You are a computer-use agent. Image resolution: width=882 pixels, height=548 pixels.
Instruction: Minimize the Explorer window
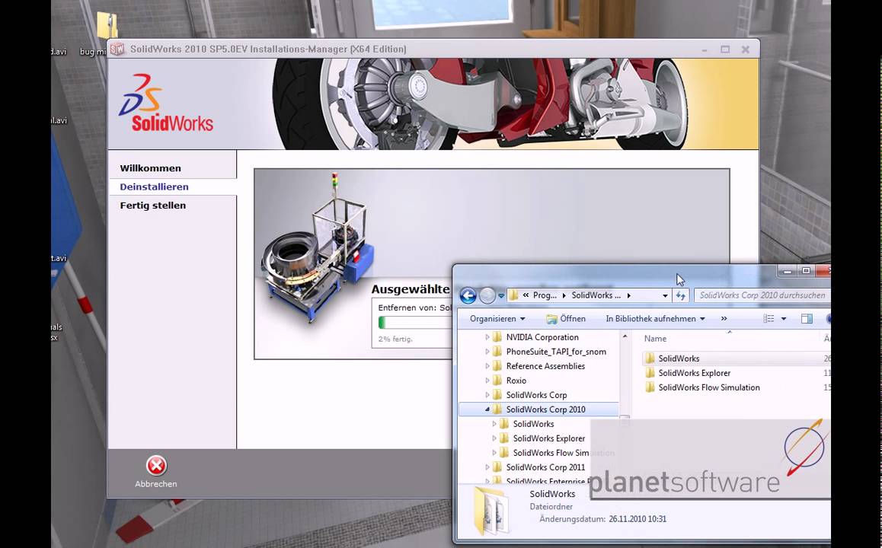click(788, 272)
